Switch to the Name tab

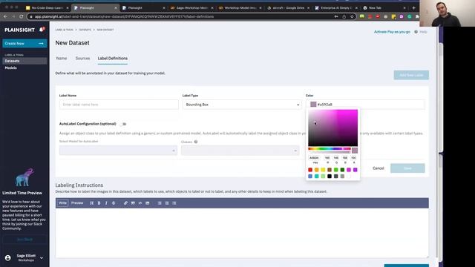pyautogui.click(x=62, y=58)
